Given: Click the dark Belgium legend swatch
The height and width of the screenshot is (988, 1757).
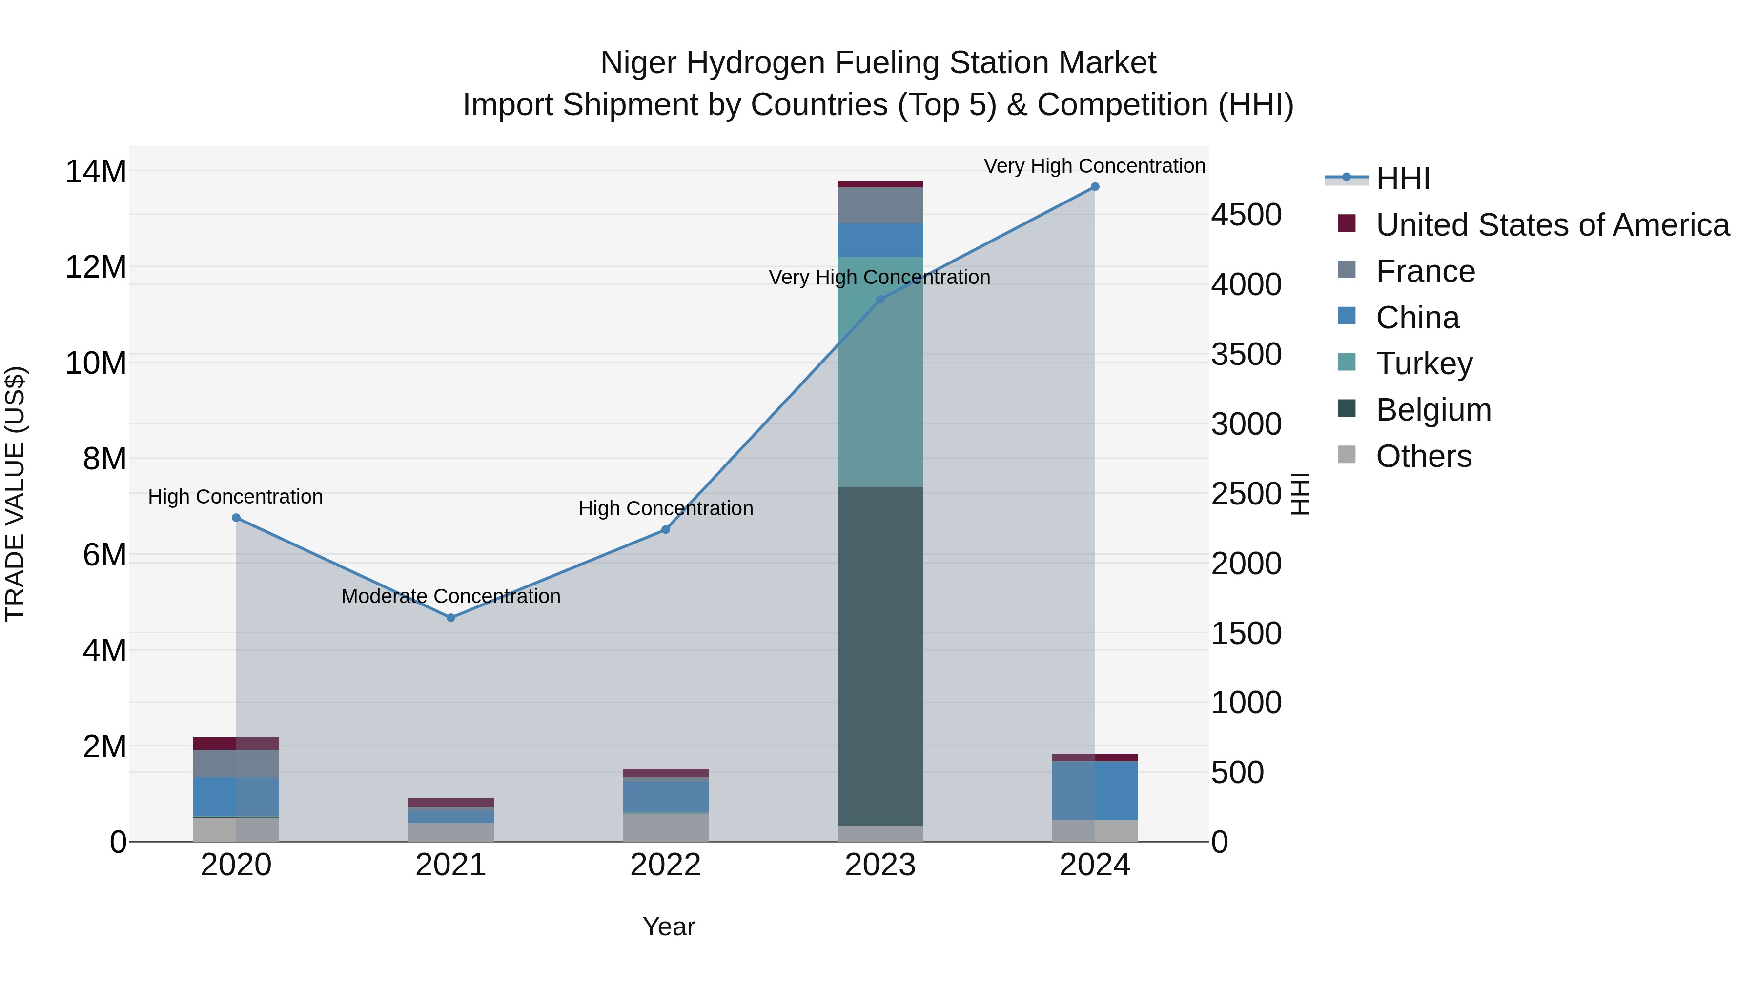Looking at the screenshot, I should 1347,408.
